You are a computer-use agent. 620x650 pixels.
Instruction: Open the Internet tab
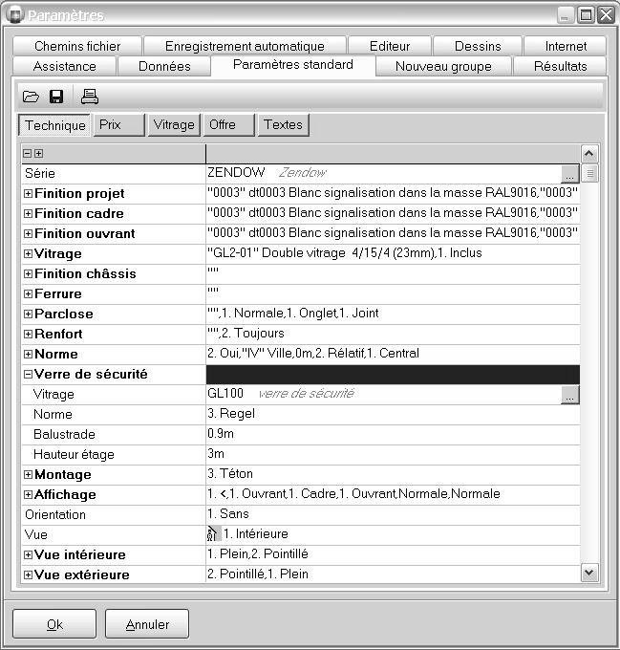[566, 46]
